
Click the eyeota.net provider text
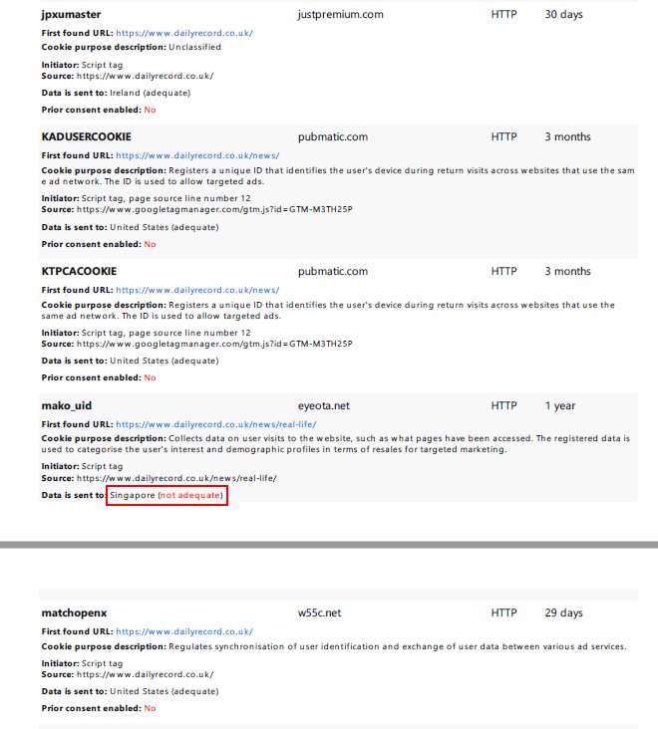[x=324, y=405]
